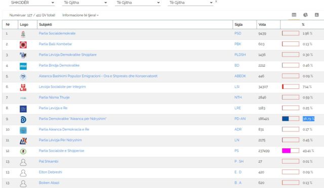Open Elton Debreshi candidate link
Image resolution: width=324 pixels, height=188 pixels.
(x=51, y=172)
